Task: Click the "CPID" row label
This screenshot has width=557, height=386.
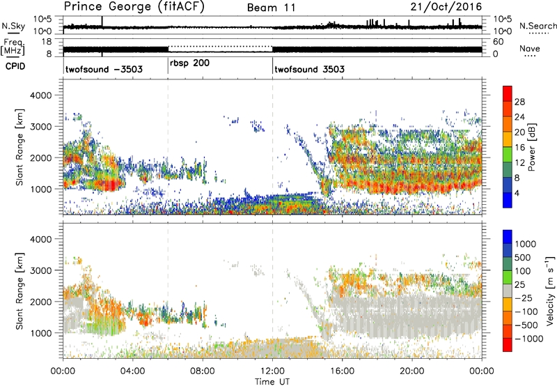Action: click(x=15, y=66)
